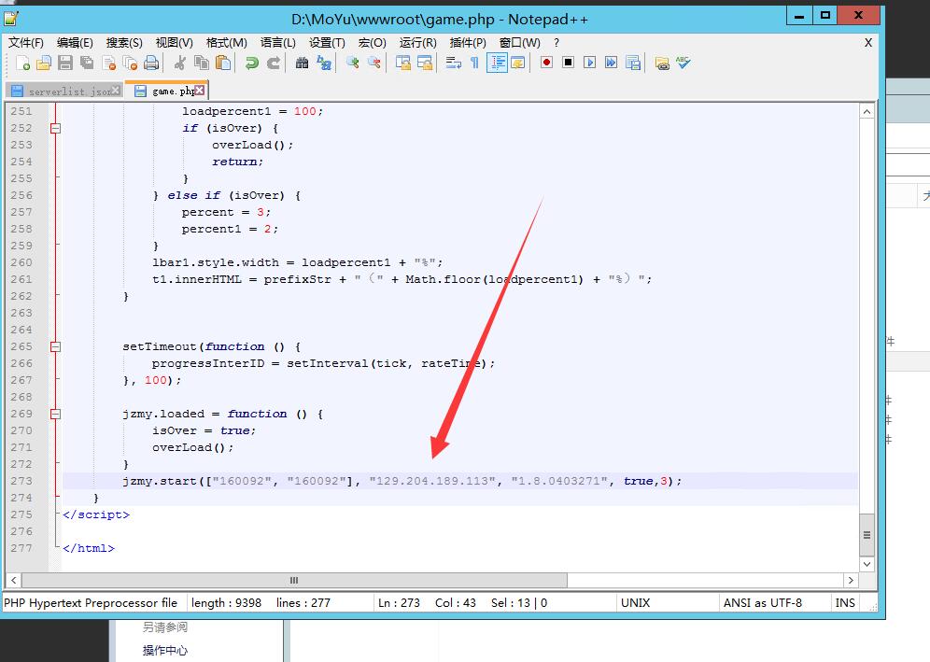Click the horizontal scrollbar thumb
Viewport: 930px width, 662px height.
tap(294, 580)
